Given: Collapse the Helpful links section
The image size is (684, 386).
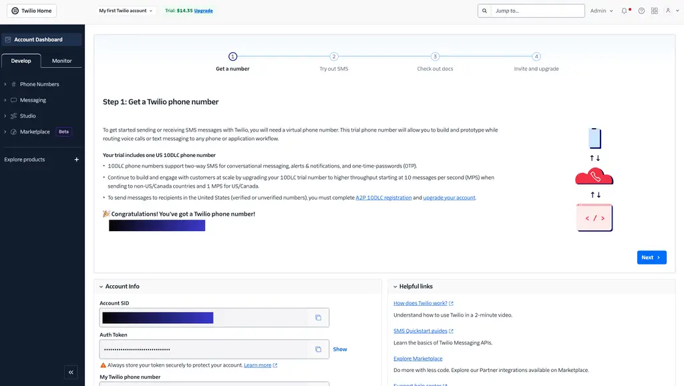Looking at the screenshot, I should (395, 286).
